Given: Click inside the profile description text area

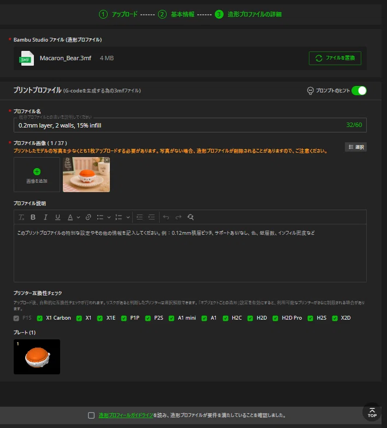Looking at the screenshot, I should pyautogui.click(x=190, y=253).
